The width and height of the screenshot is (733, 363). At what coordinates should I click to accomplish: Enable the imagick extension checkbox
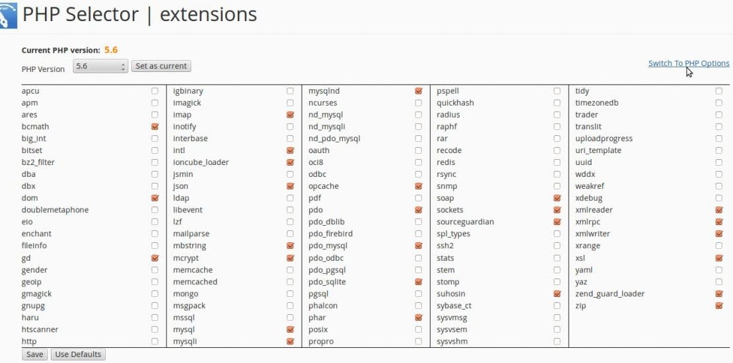tap(291, 103)
